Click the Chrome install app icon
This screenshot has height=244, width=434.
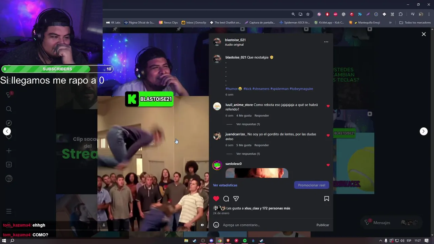point(300,14)
